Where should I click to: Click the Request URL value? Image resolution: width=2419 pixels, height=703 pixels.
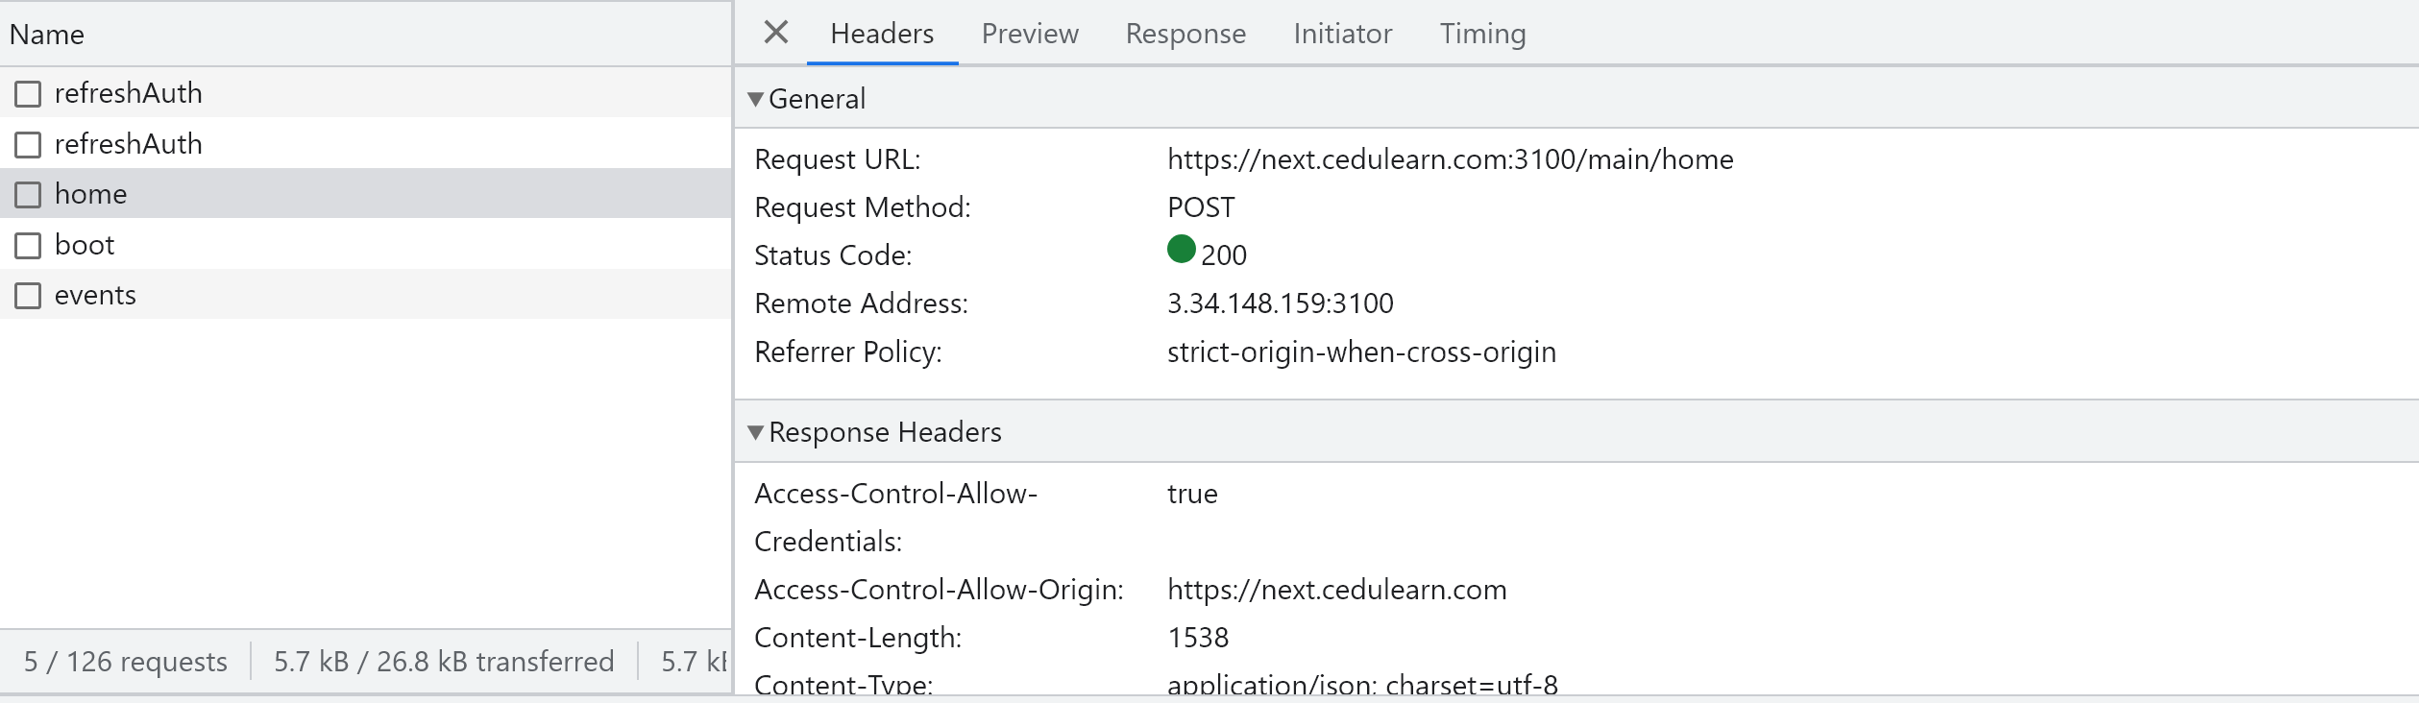[x=1451, y=159]
